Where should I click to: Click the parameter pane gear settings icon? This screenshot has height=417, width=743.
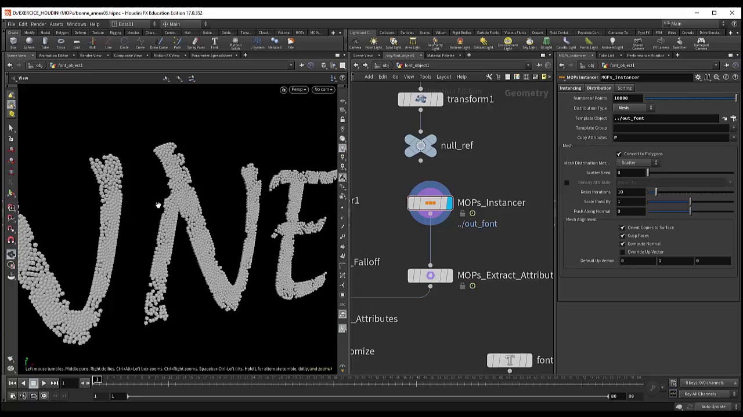[698, 77]
